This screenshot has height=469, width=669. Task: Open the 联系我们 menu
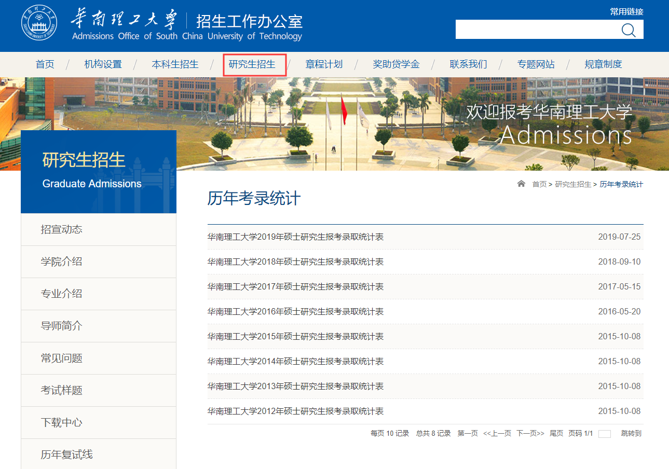468,64
